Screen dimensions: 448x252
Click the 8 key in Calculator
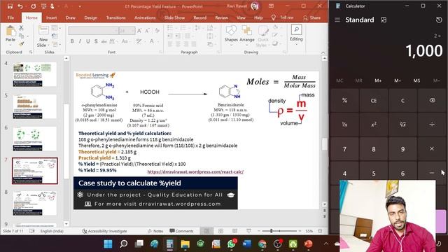tap(374, 149)
